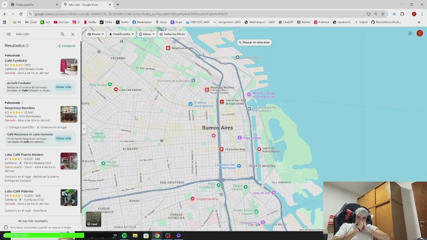Open the Netflix bookmark

90,22
